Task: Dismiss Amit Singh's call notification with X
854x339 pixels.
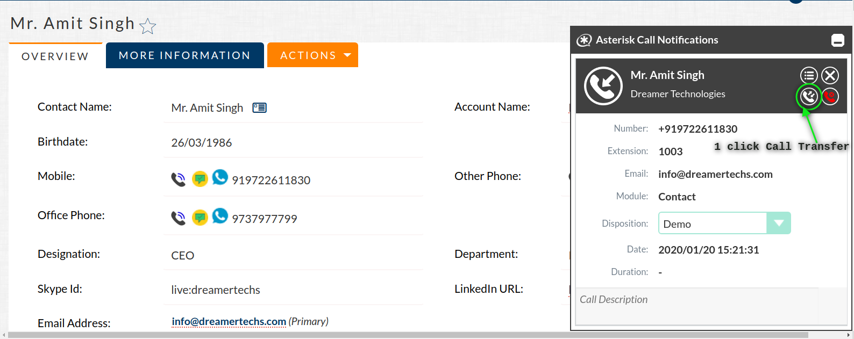Action: click(830, 76)
